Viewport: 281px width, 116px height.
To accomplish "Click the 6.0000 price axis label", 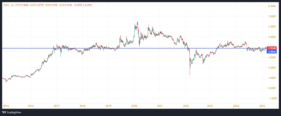I will (x=272, y=27).
